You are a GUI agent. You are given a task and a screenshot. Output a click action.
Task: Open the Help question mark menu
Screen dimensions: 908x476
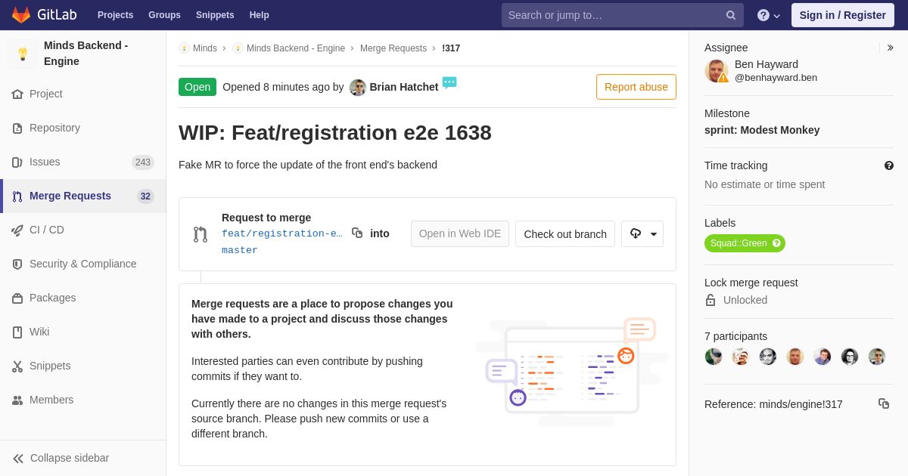[x=768, y=15]
